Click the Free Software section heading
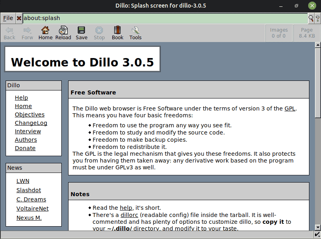This screenshot has height=239, width=321. click(93, 92)
